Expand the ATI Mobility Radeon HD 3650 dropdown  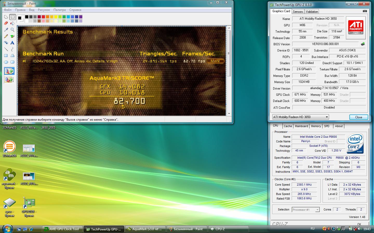tap(326, 117)
